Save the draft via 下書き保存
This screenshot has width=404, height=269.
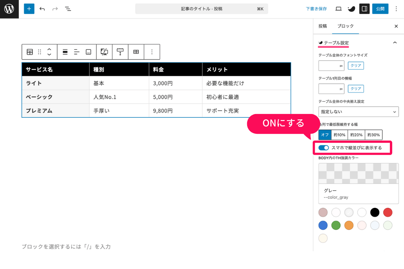tap(316, 9)
